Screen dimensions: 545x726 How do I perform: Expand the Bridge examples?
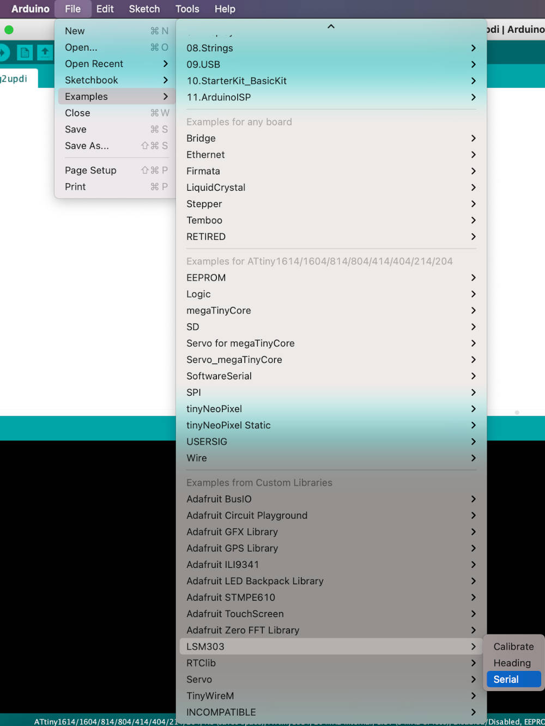[331, 138]
